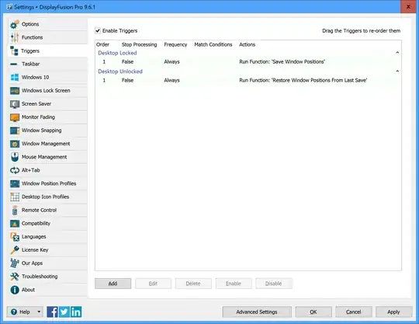Viewport: 419px width, 324px height.
Task: Click the Edit trigger button
Action: pyautogui.click(x=153, y=284)
